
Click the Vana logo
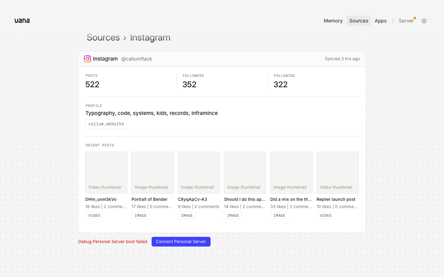click(x=22, y=21)
